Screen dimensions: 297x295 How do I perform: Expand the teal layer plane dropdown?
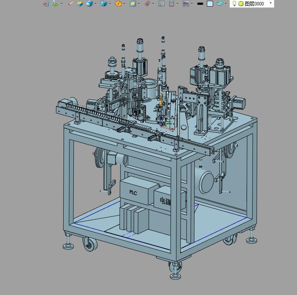[226, 4]
